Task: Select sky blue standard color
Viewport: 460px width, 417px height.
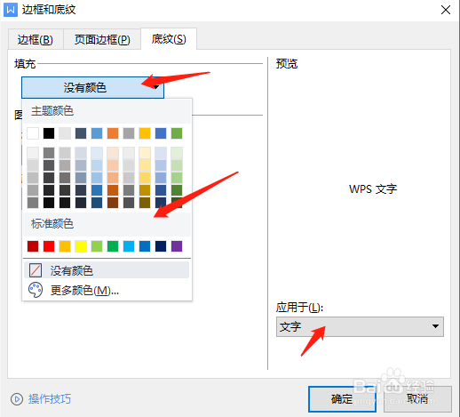Action: [129, 246]
